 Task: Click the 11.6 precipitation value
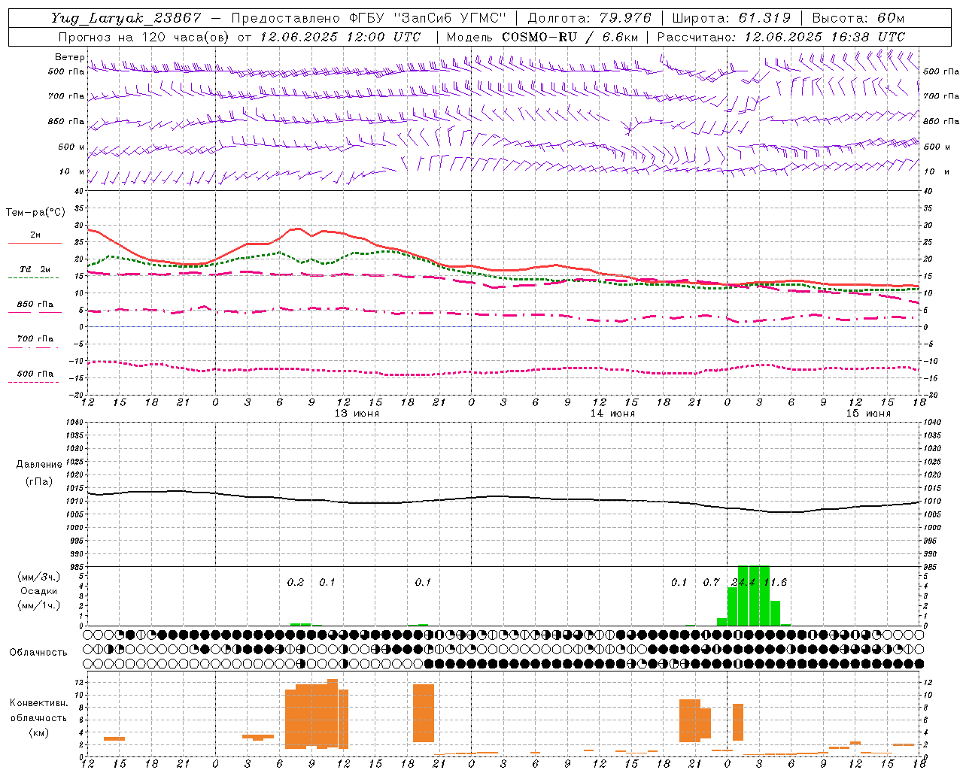[775, 582]
